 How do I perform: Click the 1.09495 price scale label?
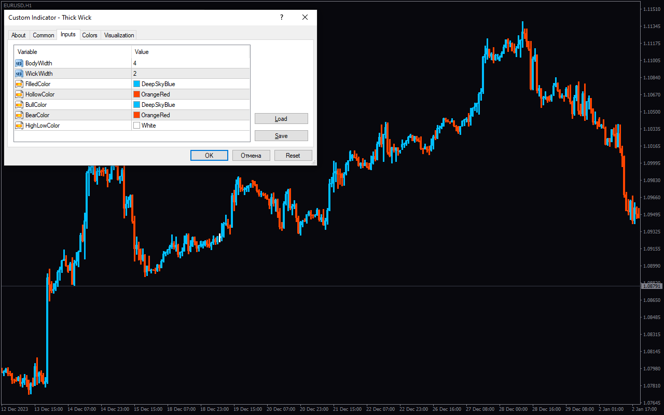tap(652, 215)
